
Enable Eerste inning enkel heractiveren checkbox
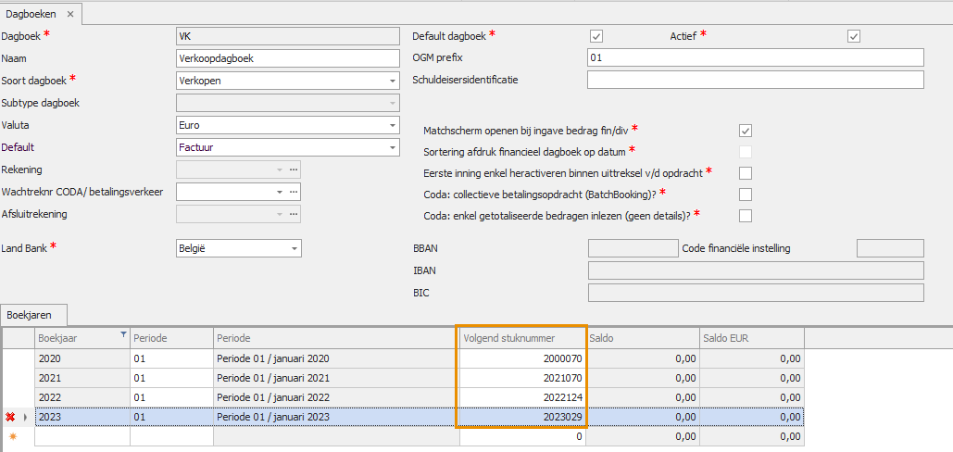coord(746,173)
